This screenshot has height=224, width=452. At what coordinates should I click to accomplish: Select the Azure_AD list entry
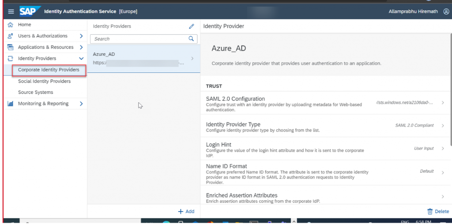point(143,59)
